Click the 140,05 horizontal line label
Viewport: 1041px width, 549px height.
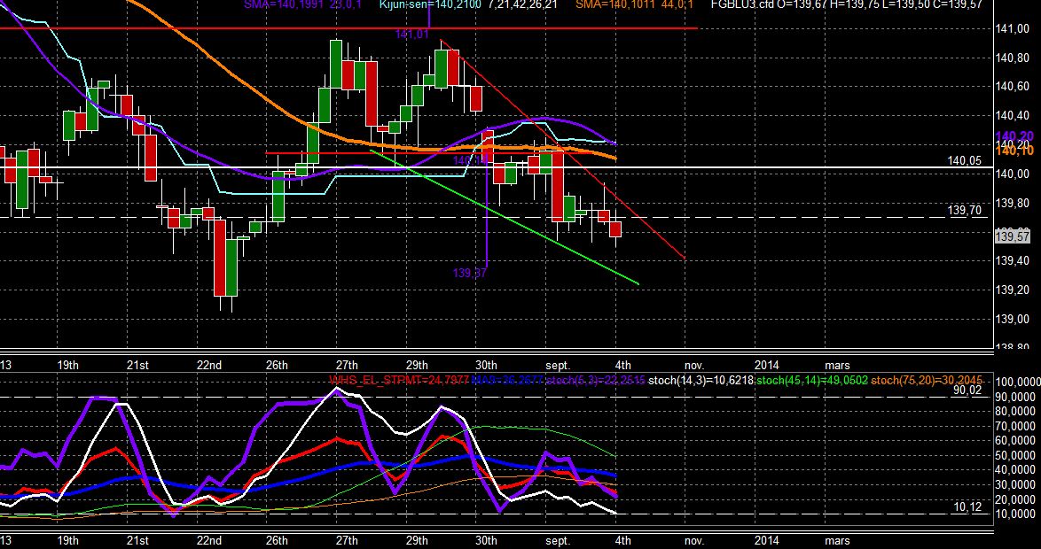965,160
